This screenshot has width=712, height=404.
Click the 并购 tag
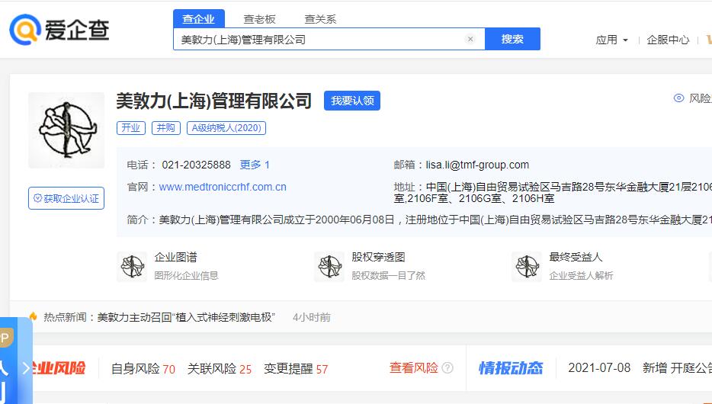point(165,128)
